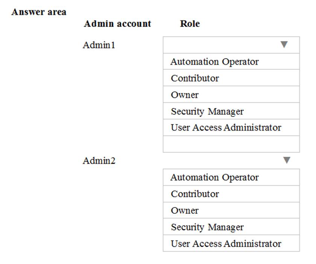The image size is (316, 264).
Task: Pick Owner role for Admin1
Action: tap(185, 95)
